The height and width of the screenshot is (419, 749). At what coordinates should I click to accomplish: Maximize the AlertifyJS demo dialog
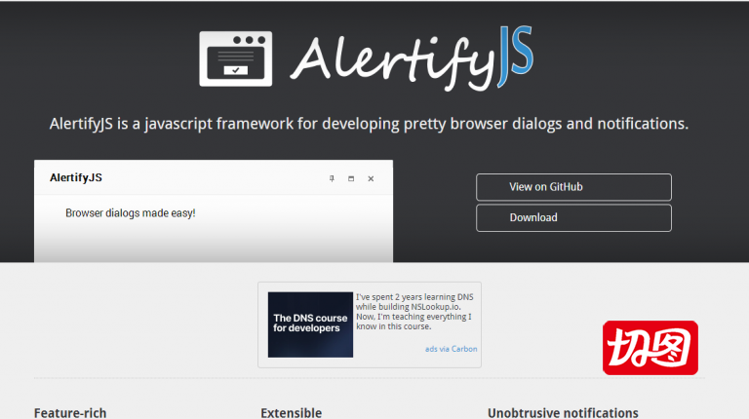pyautogui.click(x=351, y=178)
